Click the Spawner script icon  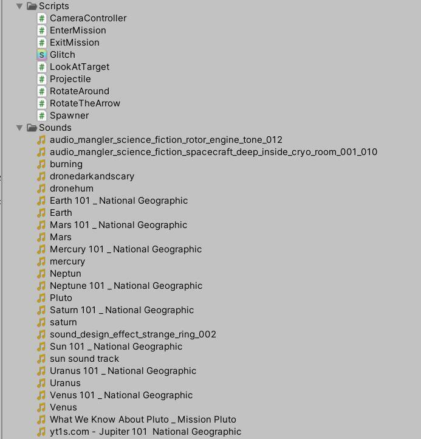(42, 116)
